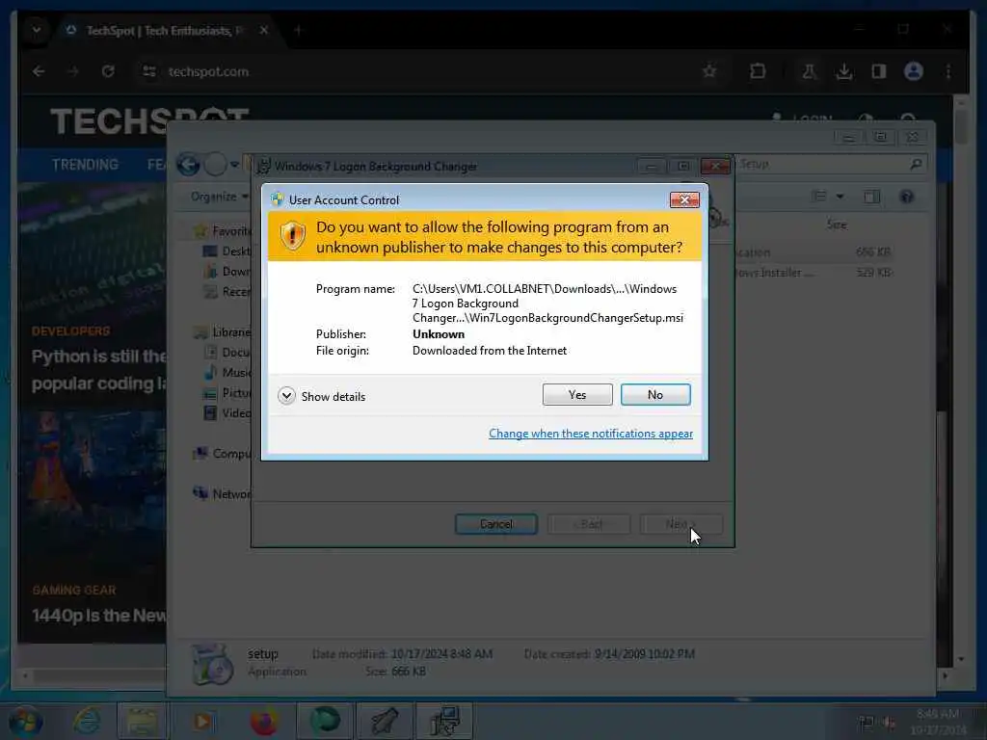Open a new Chrome tab
Image resolution: width=987 pixels, height=740 pixels.
click(x=299, y=30)
